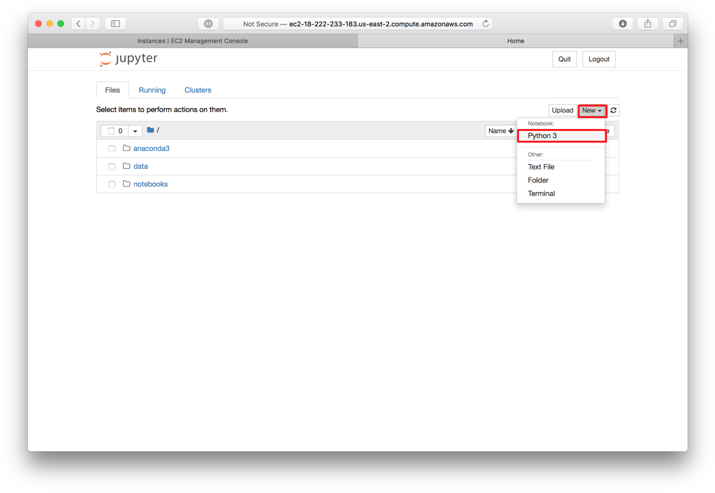
Task: Sort files by Name column
Action: pyautogui.click(x=501, y=131)
